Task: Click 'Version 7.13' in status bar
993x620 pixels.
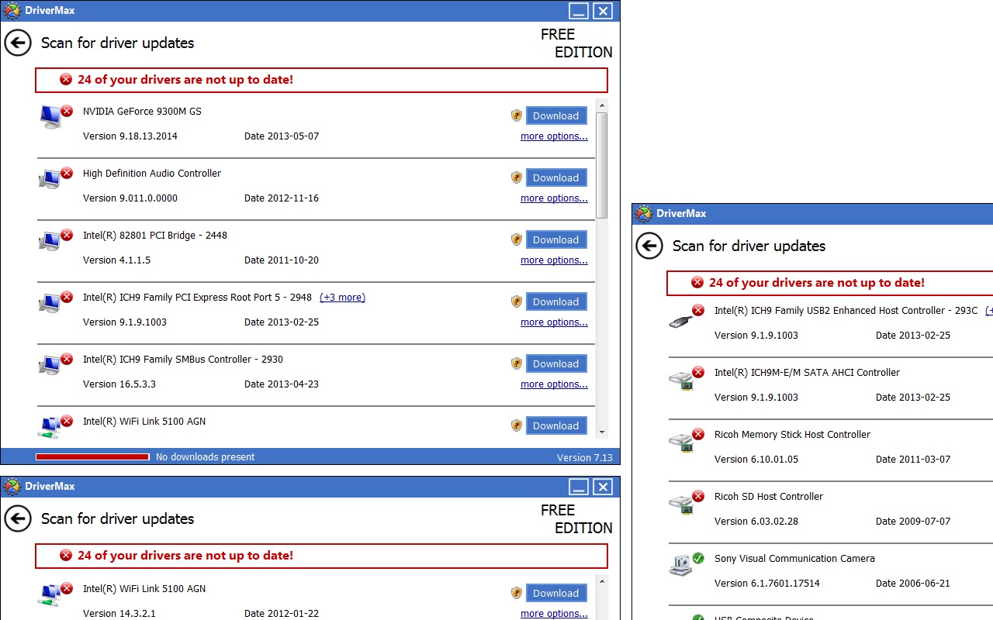Action: tap(585, 457)
